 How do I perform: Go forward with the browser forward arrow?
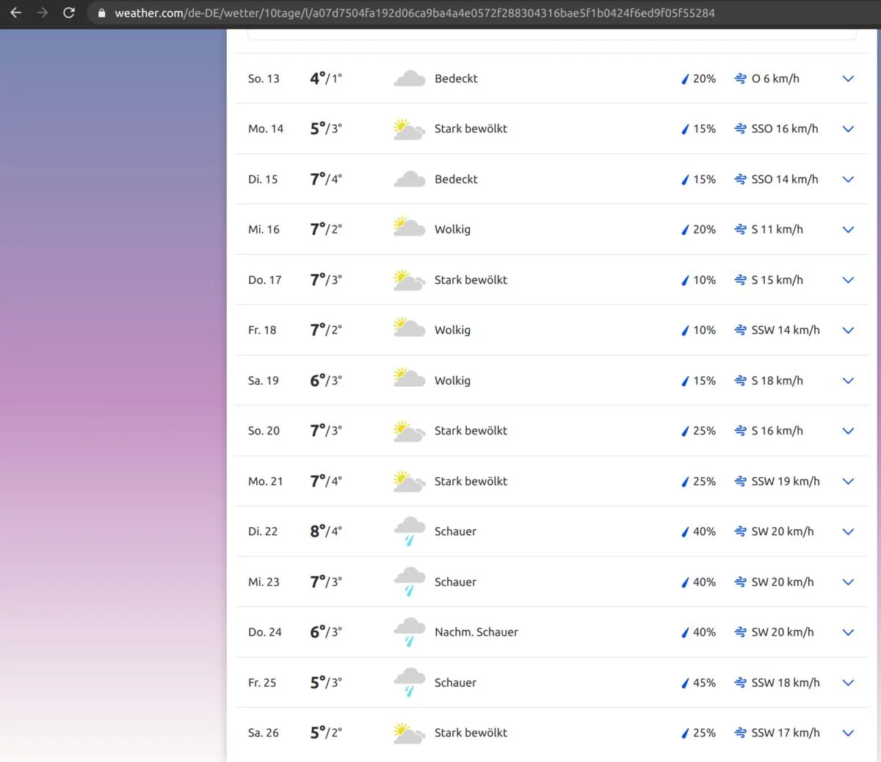point(42,12)
